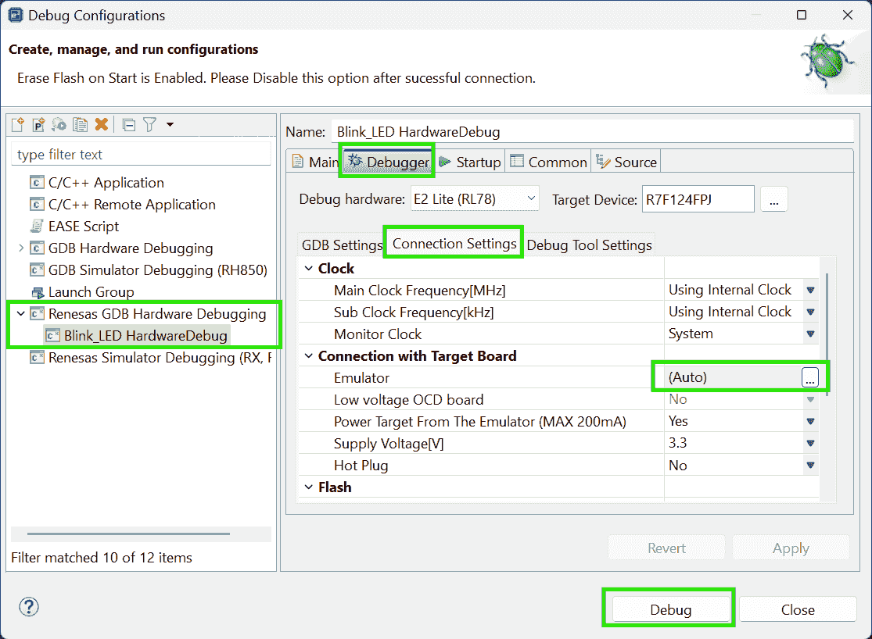Select Launch Group configuration type
Screen dimensions: 872x639
click(x=91, y=292)
